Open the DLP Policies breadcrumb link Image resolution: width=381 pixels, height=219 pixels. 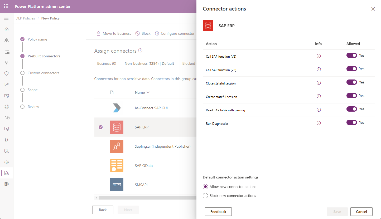click(x=25, y=18)
